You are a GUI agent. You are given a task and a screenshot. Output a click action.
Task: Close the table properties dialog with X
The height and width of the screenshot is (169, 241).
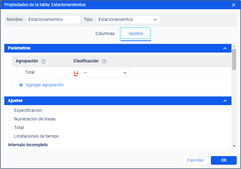tap(234, 5)
